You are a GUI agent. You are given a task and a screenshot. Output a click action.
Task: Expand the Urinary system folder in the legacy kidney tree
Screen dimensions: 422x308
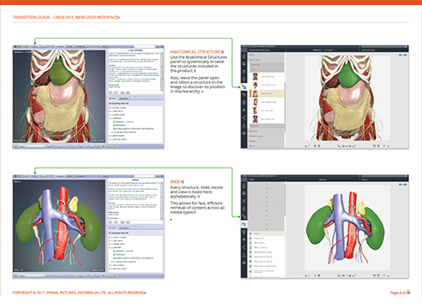point(110,237)
